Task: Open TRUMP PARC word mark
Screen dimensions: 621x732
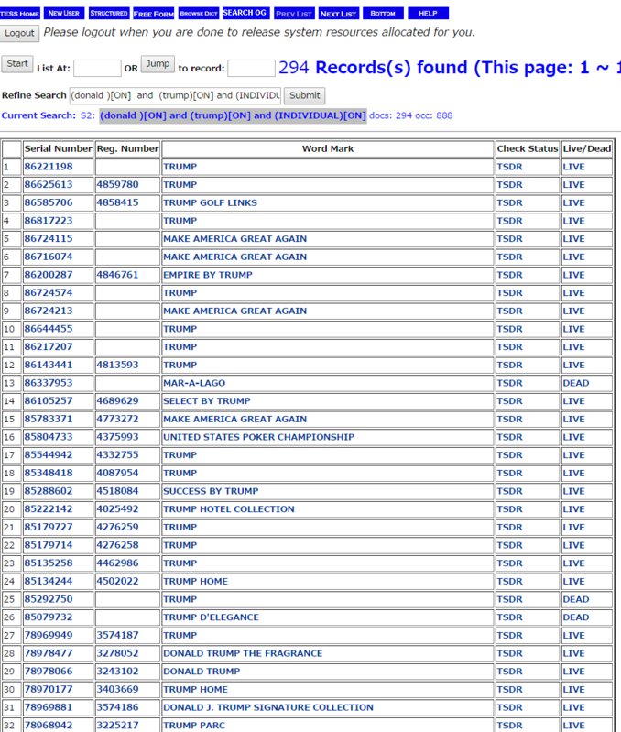Action: point(193,726)
